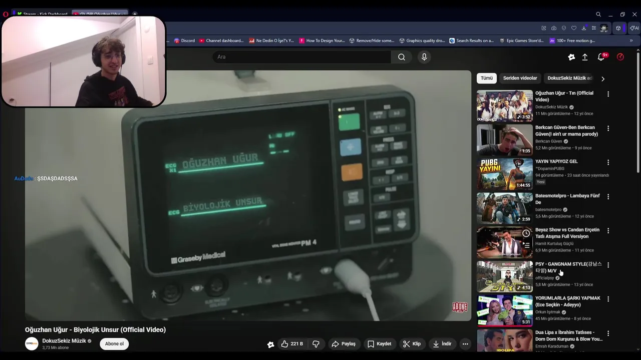Switch to Stream - Kick Dashboard browser tab
The image size is (641, 360).
42,14
